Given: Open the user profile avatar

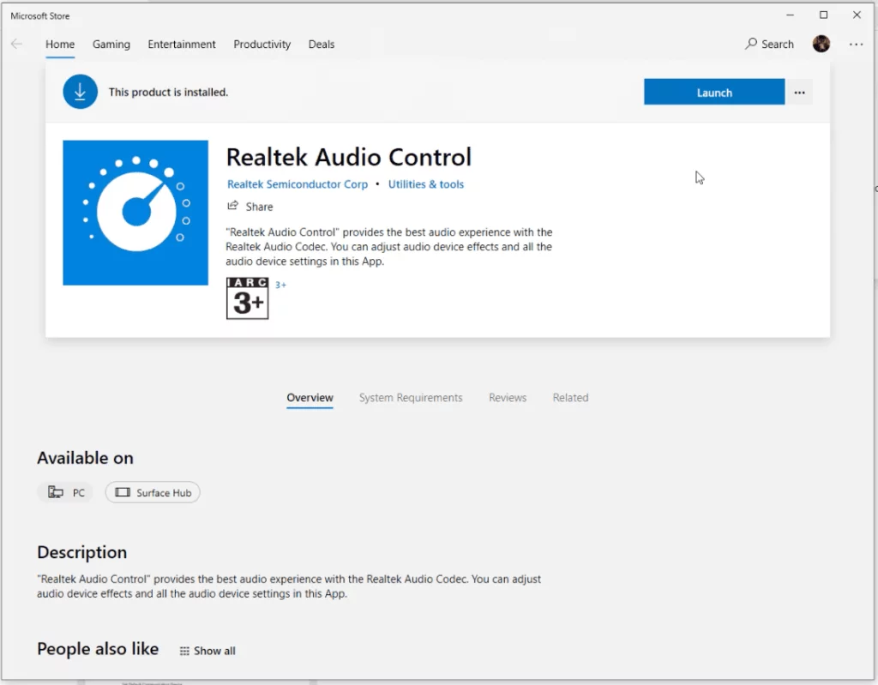Looking at the screenshot, I should [821, 44].
